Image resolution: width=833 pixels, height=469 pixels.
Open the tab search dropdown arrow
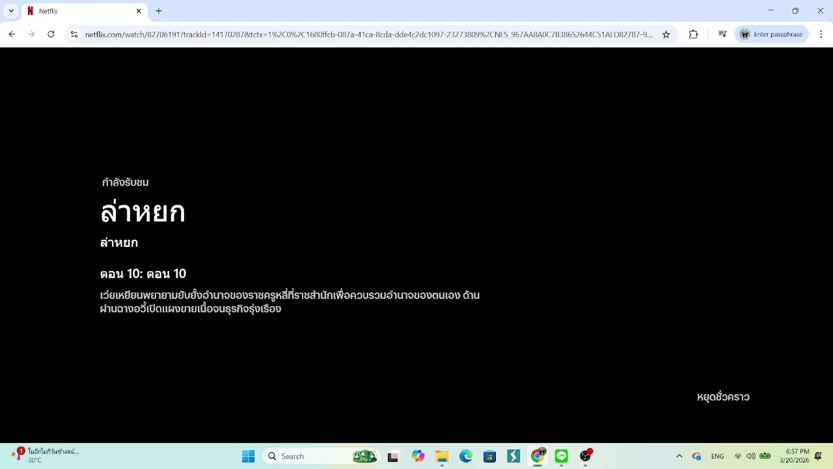point(11,11)
